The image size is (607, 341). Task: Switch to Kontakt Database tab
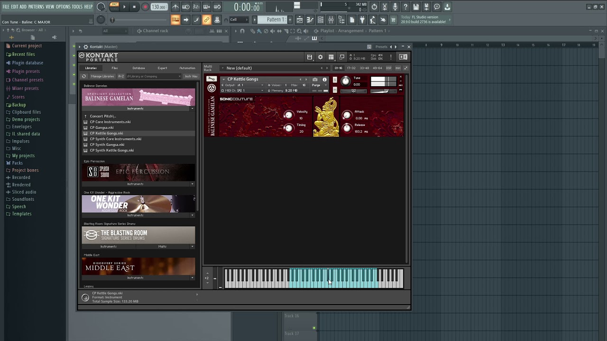click(138, 68)
